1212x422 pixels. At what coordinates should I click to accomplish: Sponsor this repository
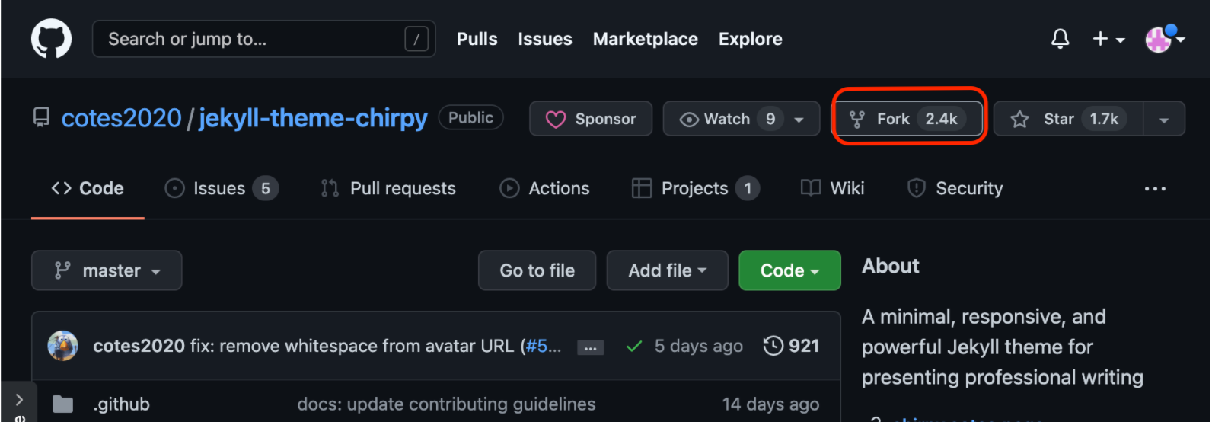tap(591, 119)
